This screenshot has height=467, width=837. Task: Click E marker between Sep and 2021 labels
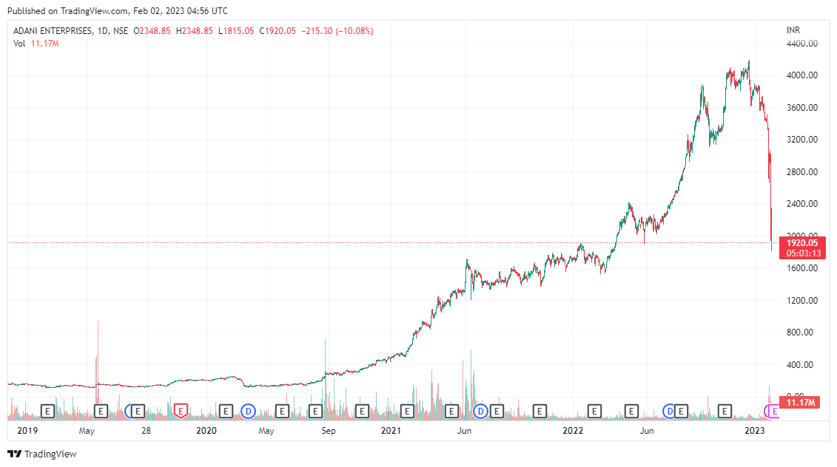pos(361,411)
